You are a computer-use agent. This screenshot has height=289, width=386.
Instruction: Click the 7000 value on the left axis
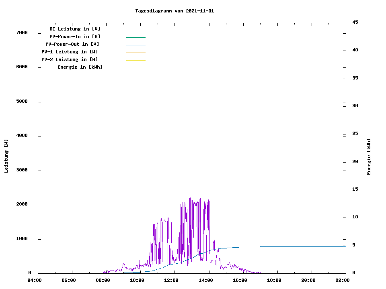point(21,33)
